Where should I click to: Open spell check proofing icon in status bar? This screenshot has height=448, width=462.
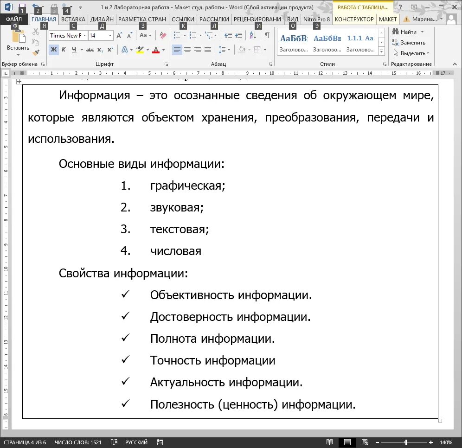114,442
